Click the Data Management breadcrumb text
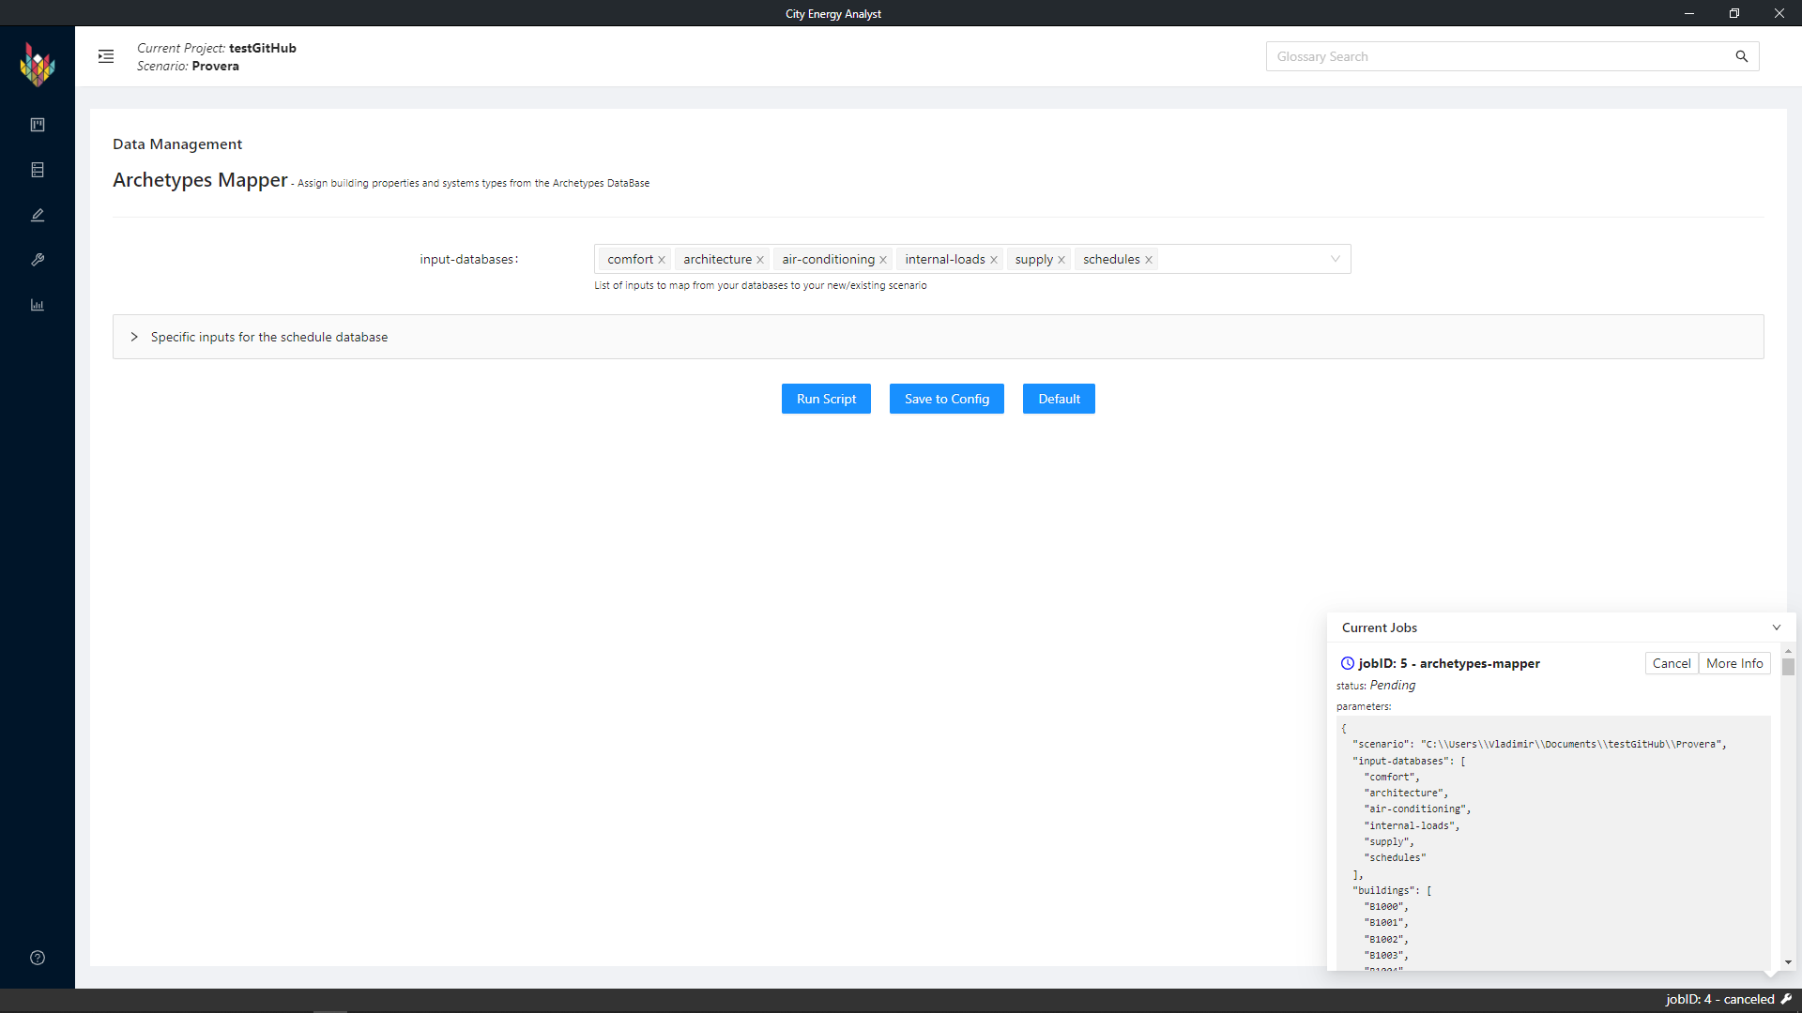Image resolution: width=1802 pixels, height=1013 pixels. (177, 144)
